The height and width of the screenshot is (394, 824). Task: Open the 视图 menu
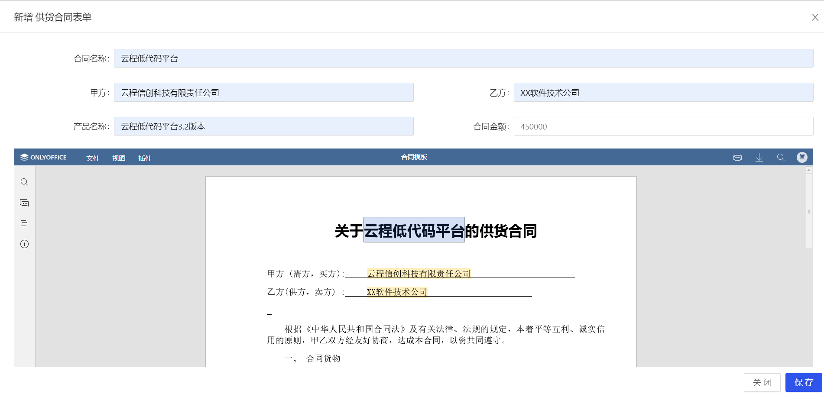[x=118, y=158]
